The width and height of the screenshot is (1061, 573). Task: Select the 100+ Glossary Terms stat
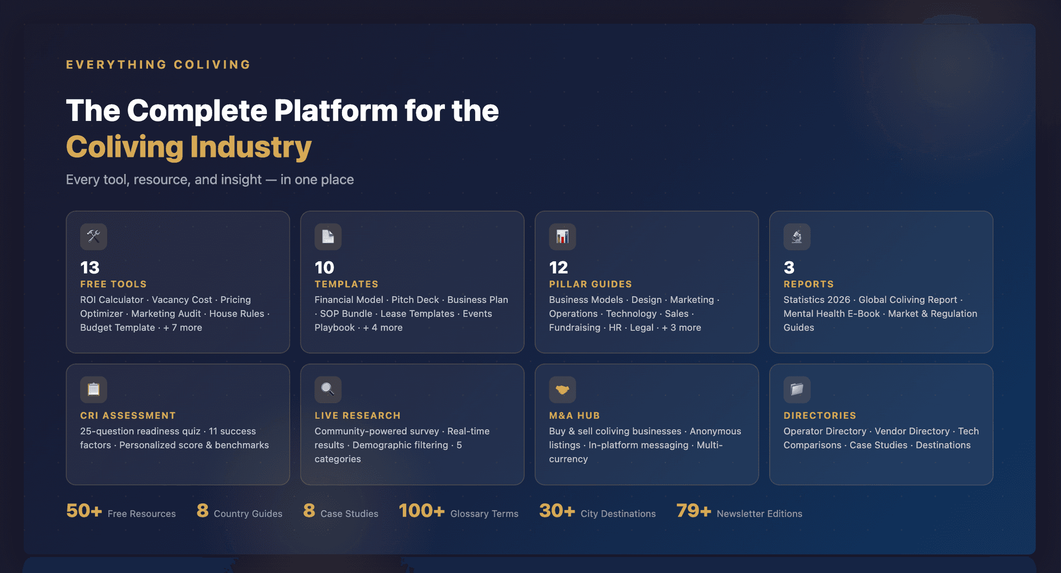458,512
